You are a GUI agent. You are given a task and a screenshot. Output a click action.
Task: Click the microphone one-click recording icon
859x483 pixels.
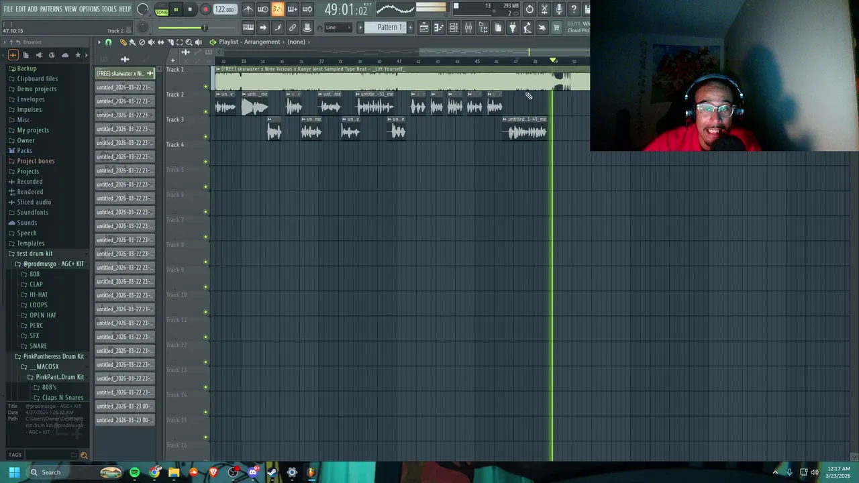pyautogui.click(x=559, y=9)
